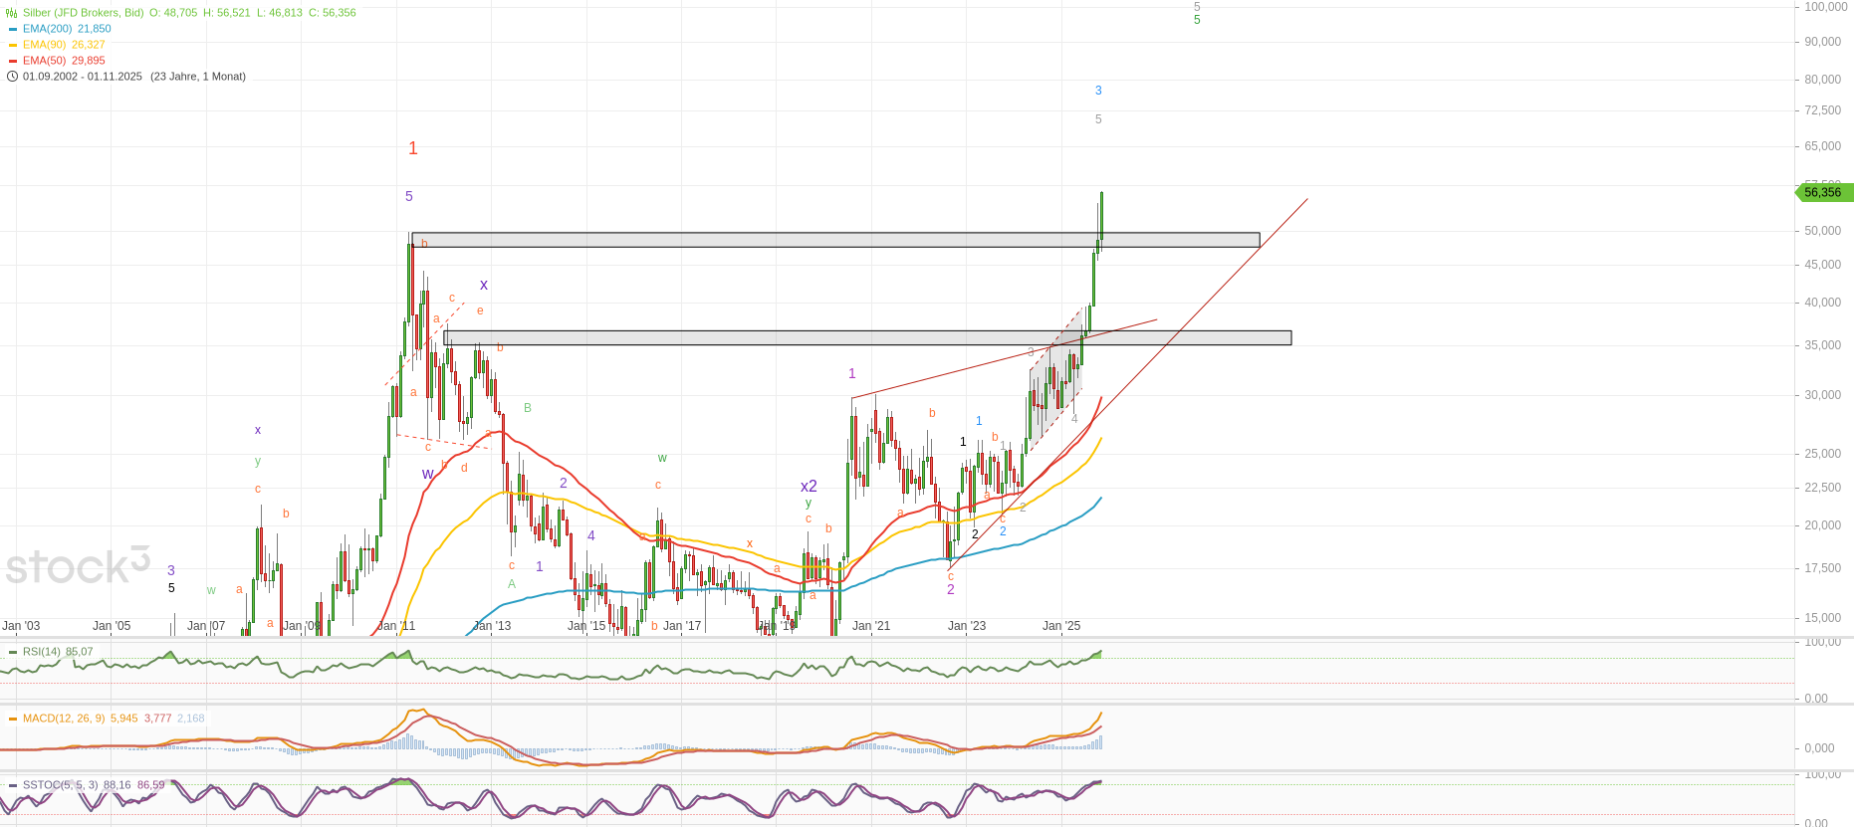The width and height of the screenshot is (1854, 827).
Task: Open MACD(12, 26, 9) indicator label
Action: 64,719
